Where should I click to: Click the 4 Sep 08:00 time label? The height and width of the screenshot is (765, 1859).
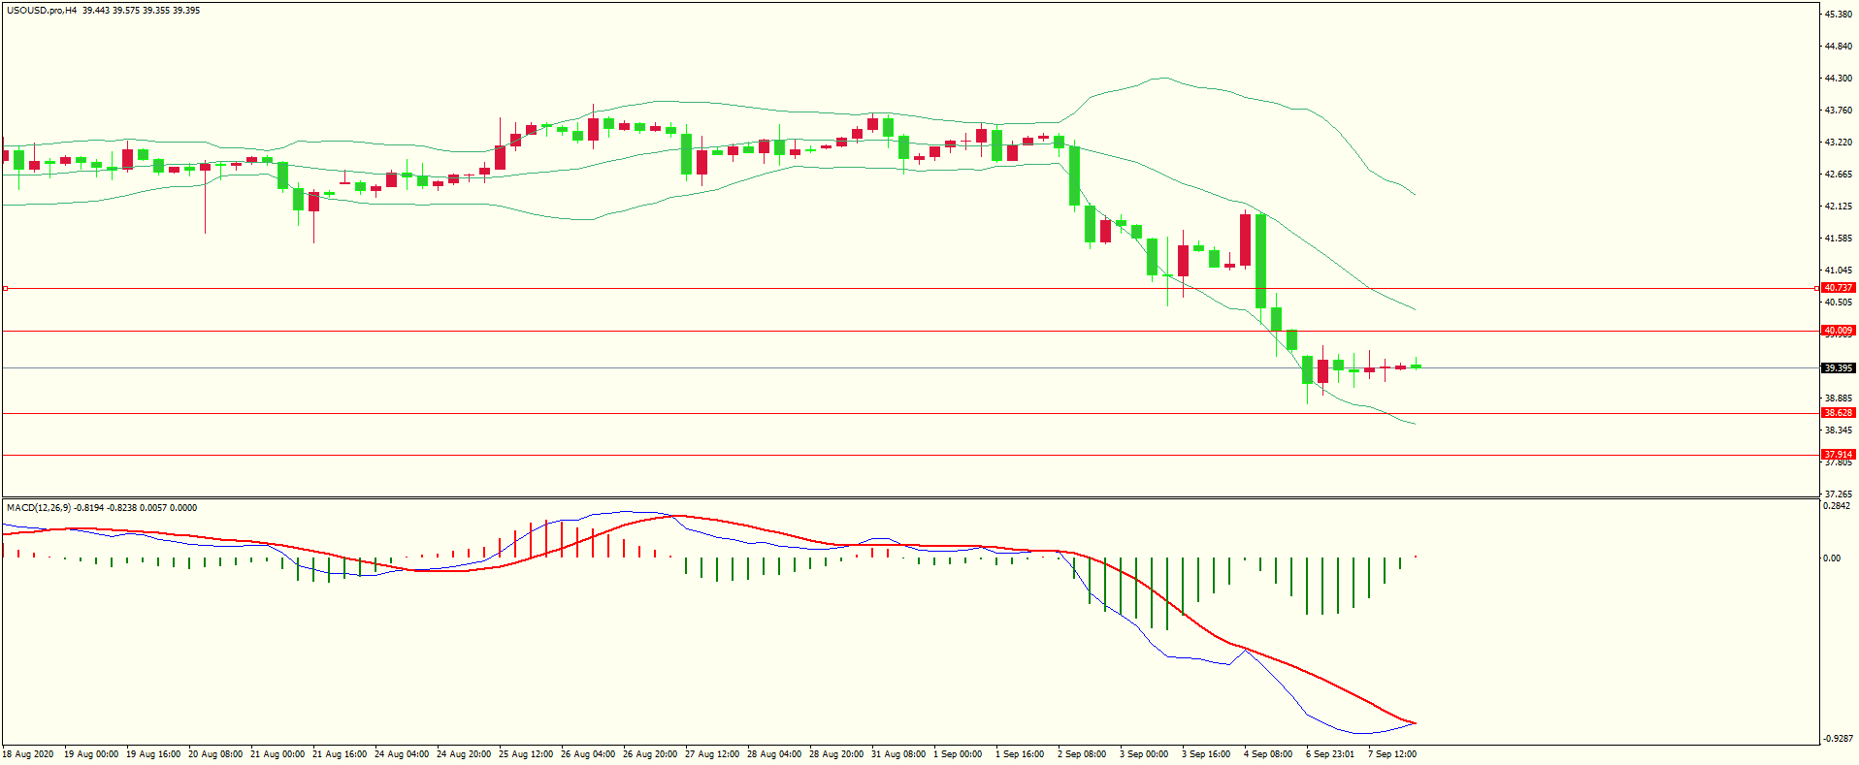pyautogui.click(x=1268, y=754)
